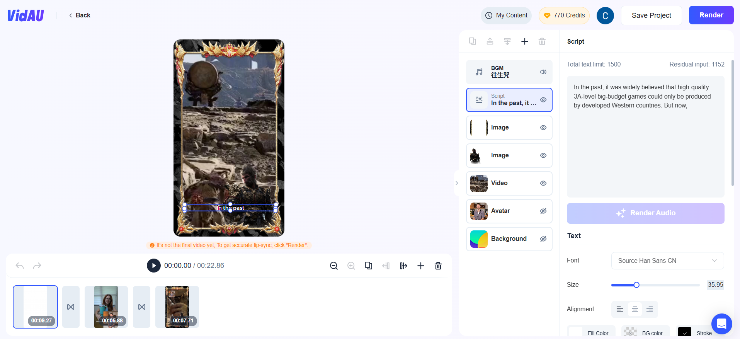740x339 pixels.
Task: Select the BGM layer
Action: tap(509, 72)
